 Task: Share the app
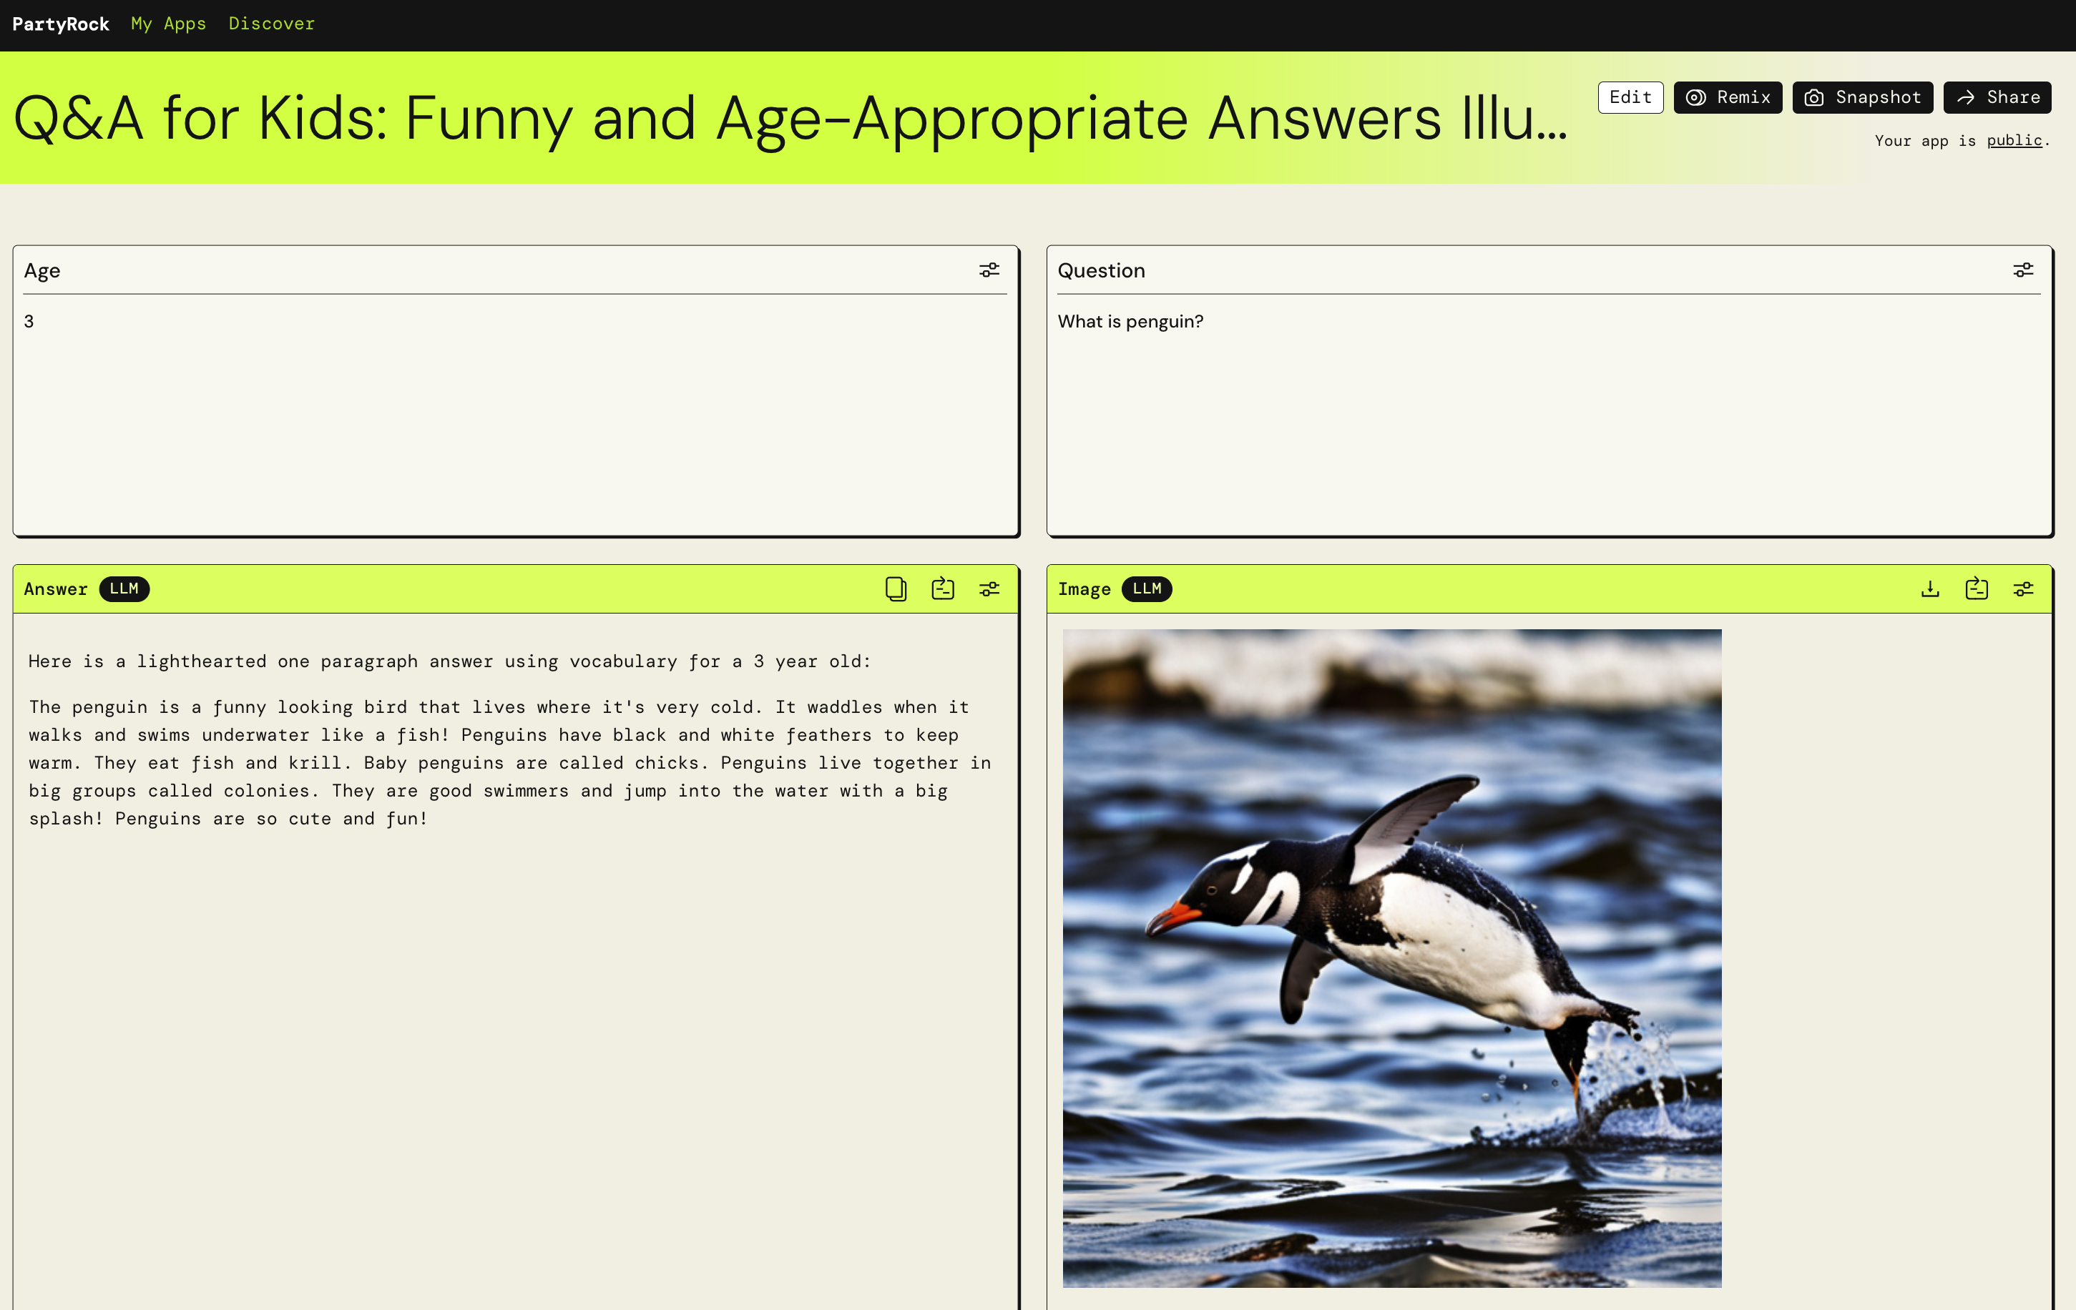point(1997,97)
